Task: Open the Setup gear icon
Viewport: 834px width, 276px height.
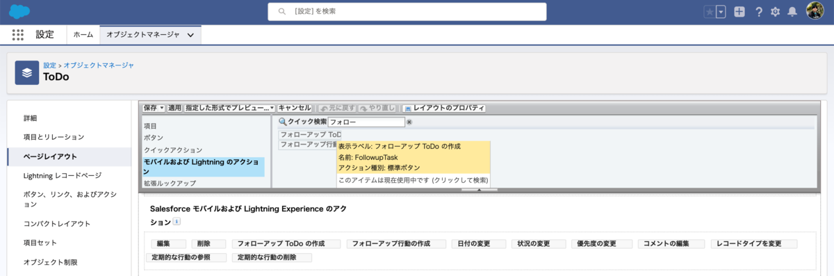Action: click(x=775, y=12)
